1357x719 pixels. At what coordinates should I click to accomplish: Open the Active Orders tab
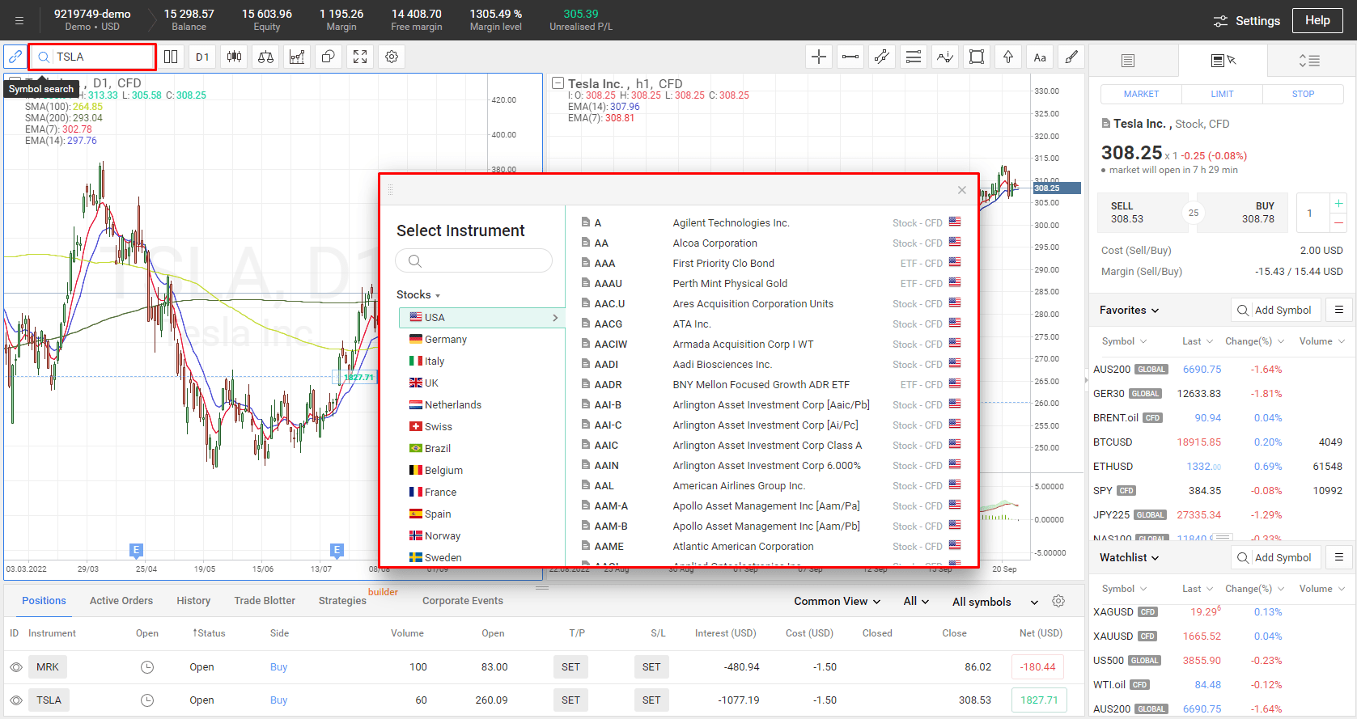click(121, 601)
